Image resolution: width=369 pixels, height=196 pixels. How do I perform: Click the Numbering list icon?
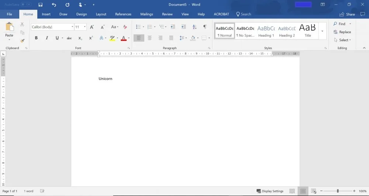(x=150, y=27)
